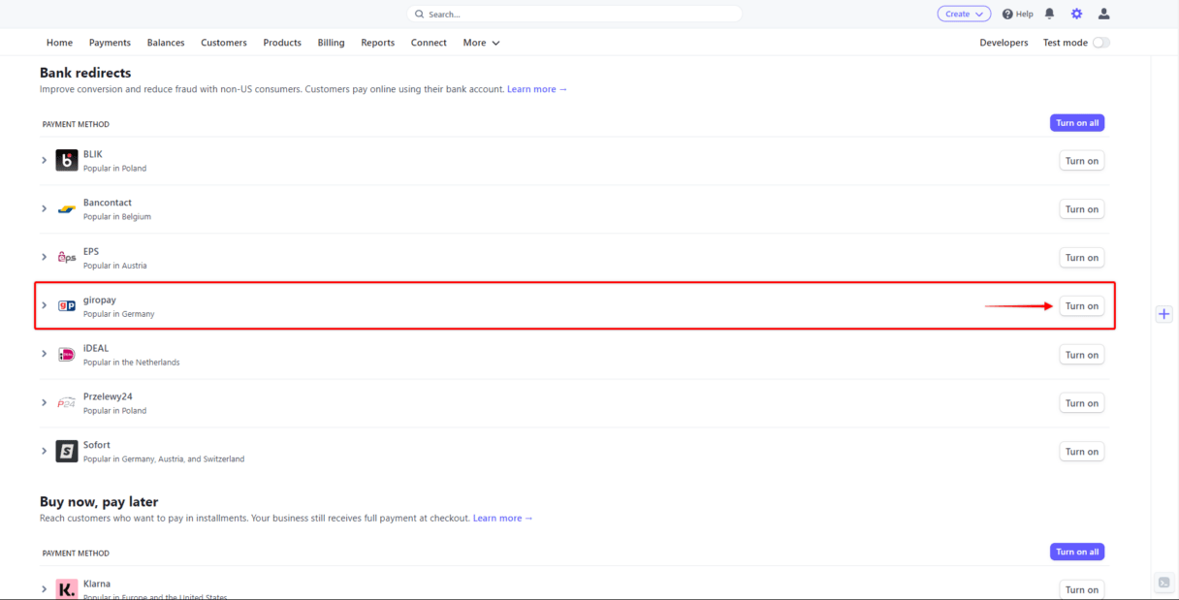Click the EPS logo icon
Viewport: 1179px width, 600px height.
pos(67,257)
